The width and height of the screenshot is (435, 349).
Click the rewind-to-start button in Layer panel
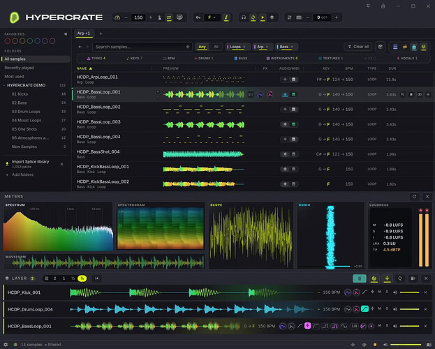point(97,279)
